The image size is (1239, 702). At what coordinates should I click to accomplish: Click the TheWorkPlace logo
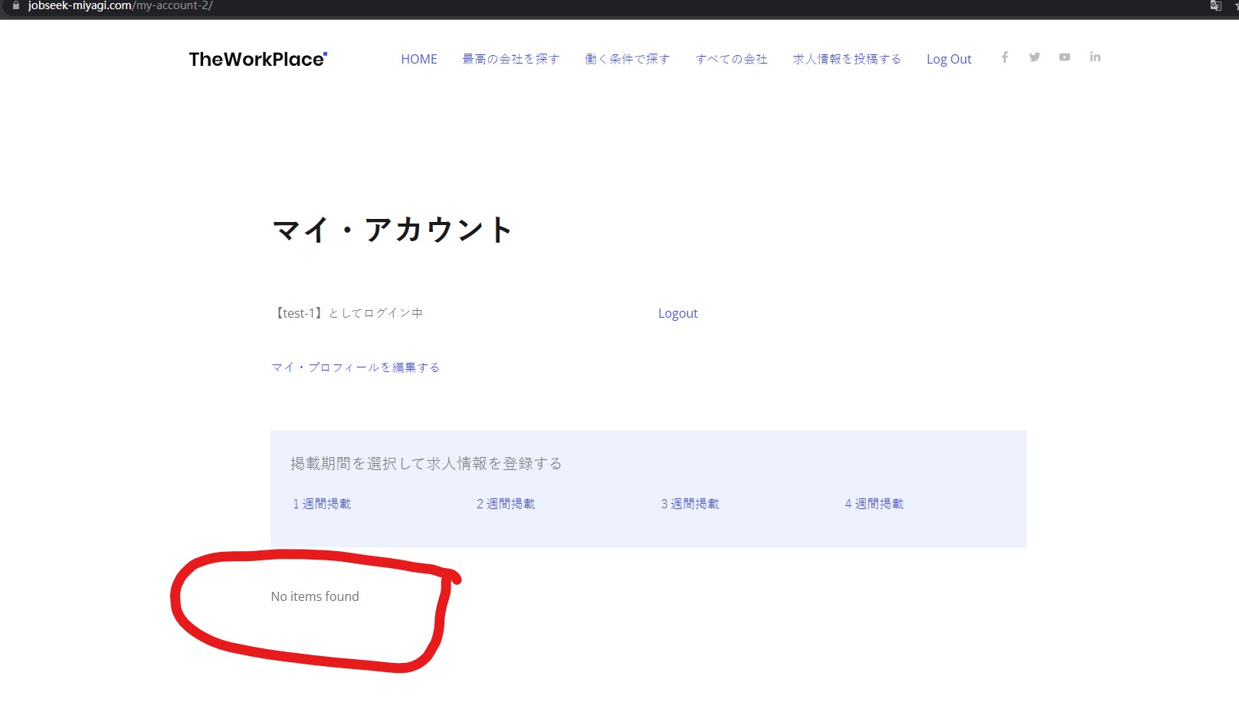coord(258,59)
